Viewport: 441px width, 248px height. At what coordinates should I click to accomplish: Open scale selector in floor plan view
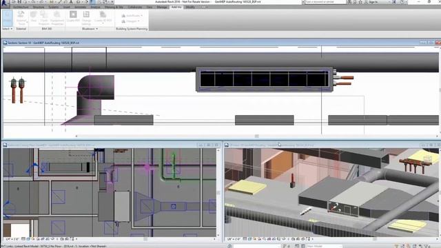click(12, 239)
